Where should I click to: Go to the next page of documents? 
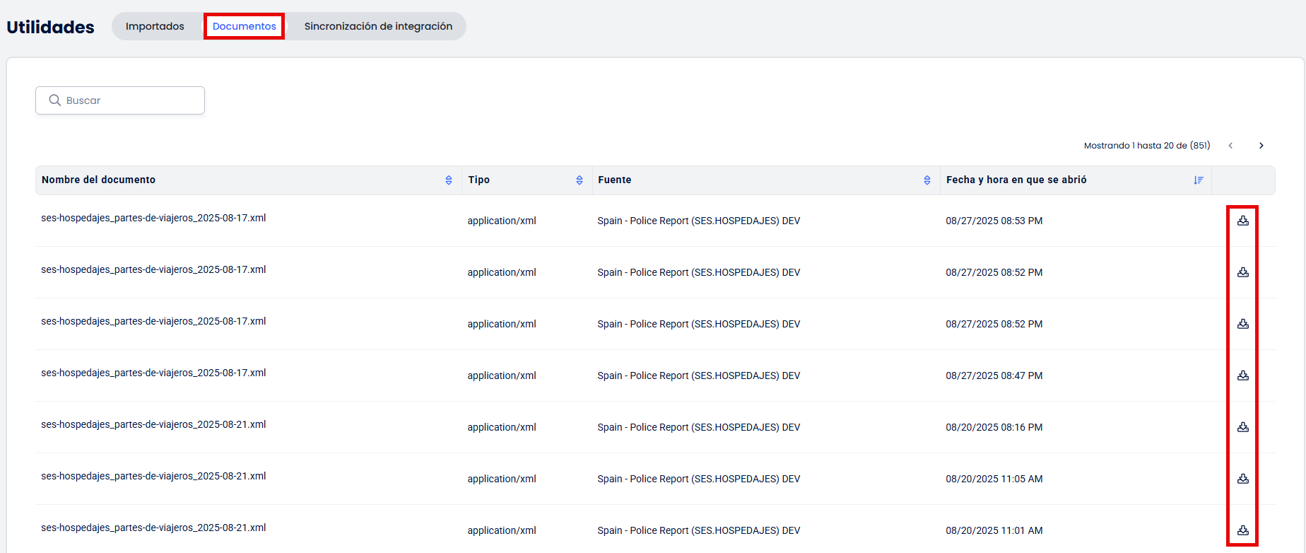pyautogui.click(x=1261, y=146)
